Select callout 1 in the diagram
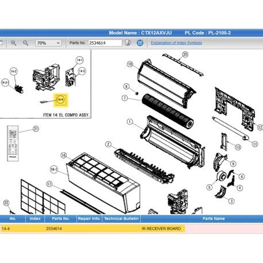 click(130, 122)
